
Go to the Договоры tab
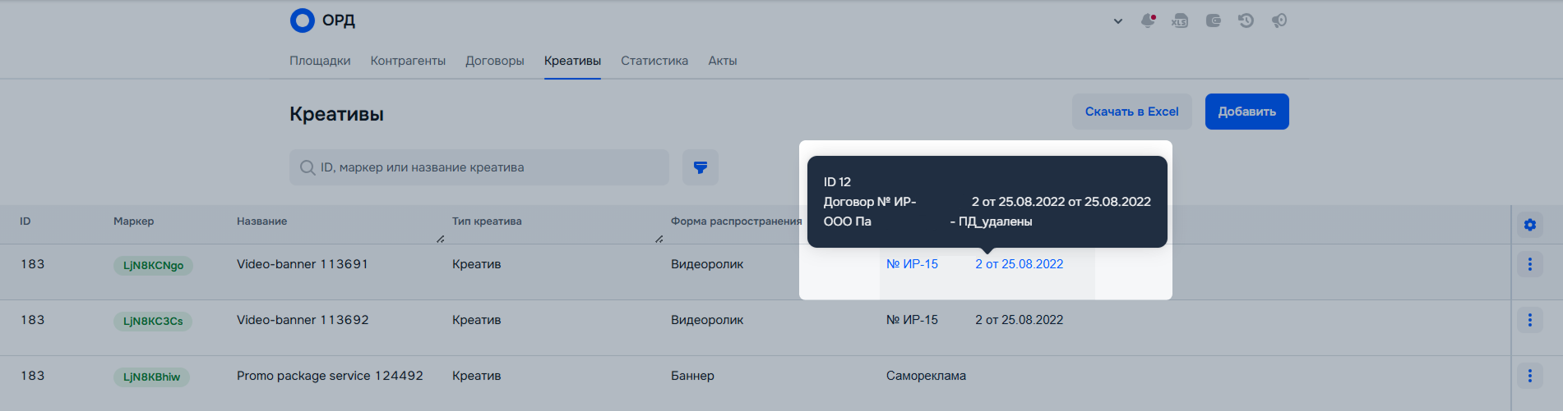495,61
